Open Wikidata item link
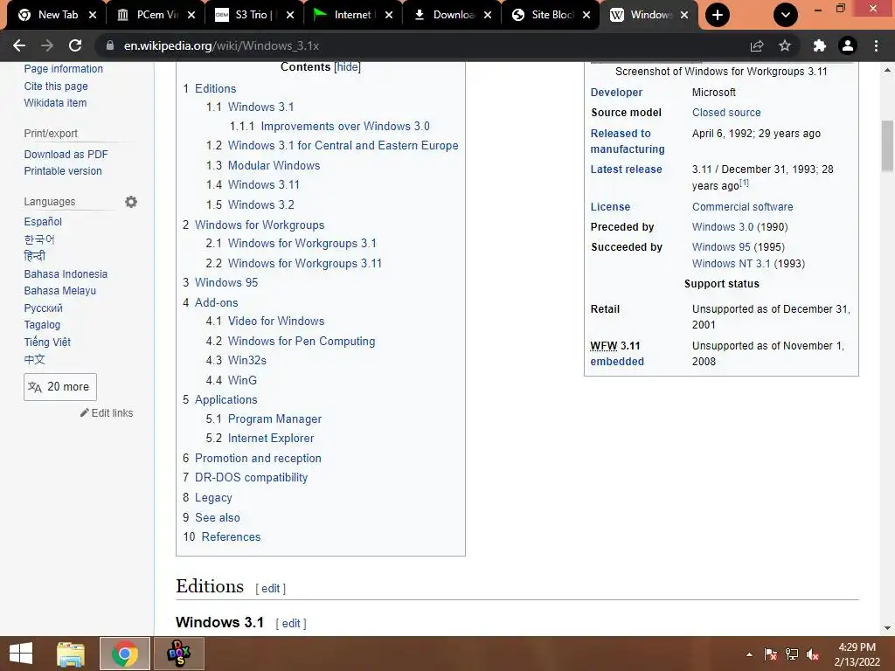This screenshot has height=671, width=895. tap(55, 103)
